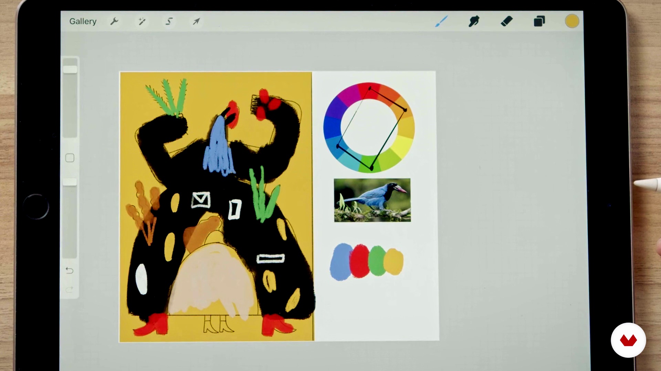The image size is (661, 371).
Task: Redo using the lower sidebar arrow
Action: (70, 290)
